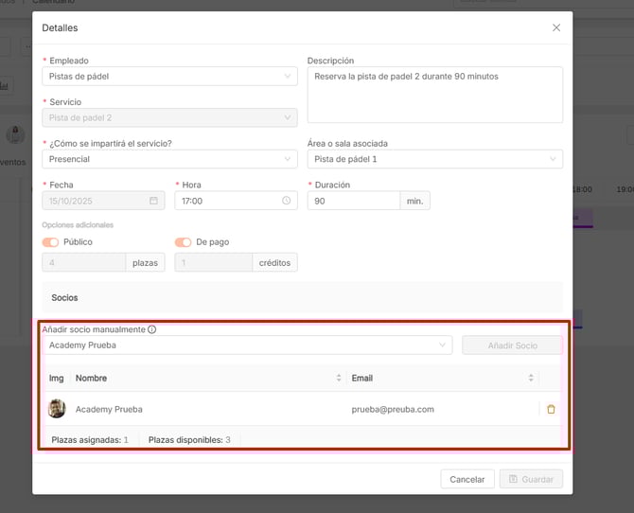The height and width of the screenshot is (513, 634).
Task: Toggle the Público switch
Action: (51, 242)
